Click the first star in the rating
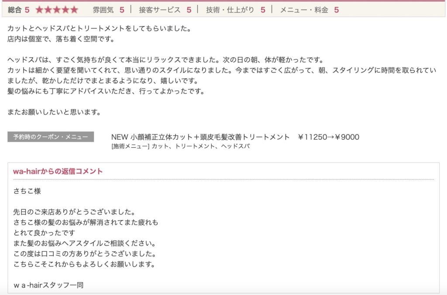 tap(39, 10)
